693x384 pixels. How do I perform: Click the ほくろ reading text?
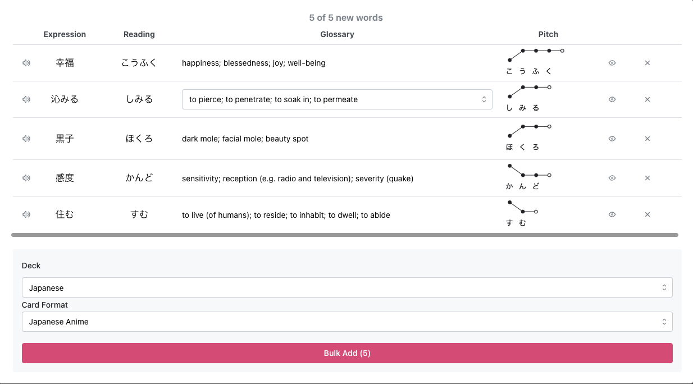(x=139, y=139)
